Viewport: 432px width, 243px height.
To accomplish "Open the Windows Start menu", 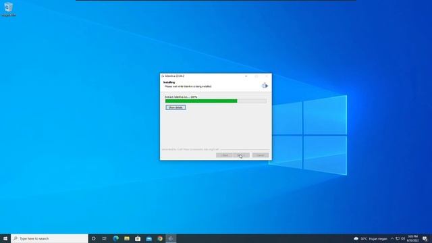I will [x=5, y=238].
